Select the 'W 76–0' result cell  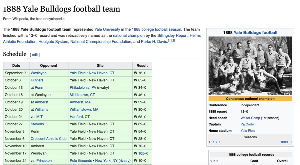tap(142, 73)
